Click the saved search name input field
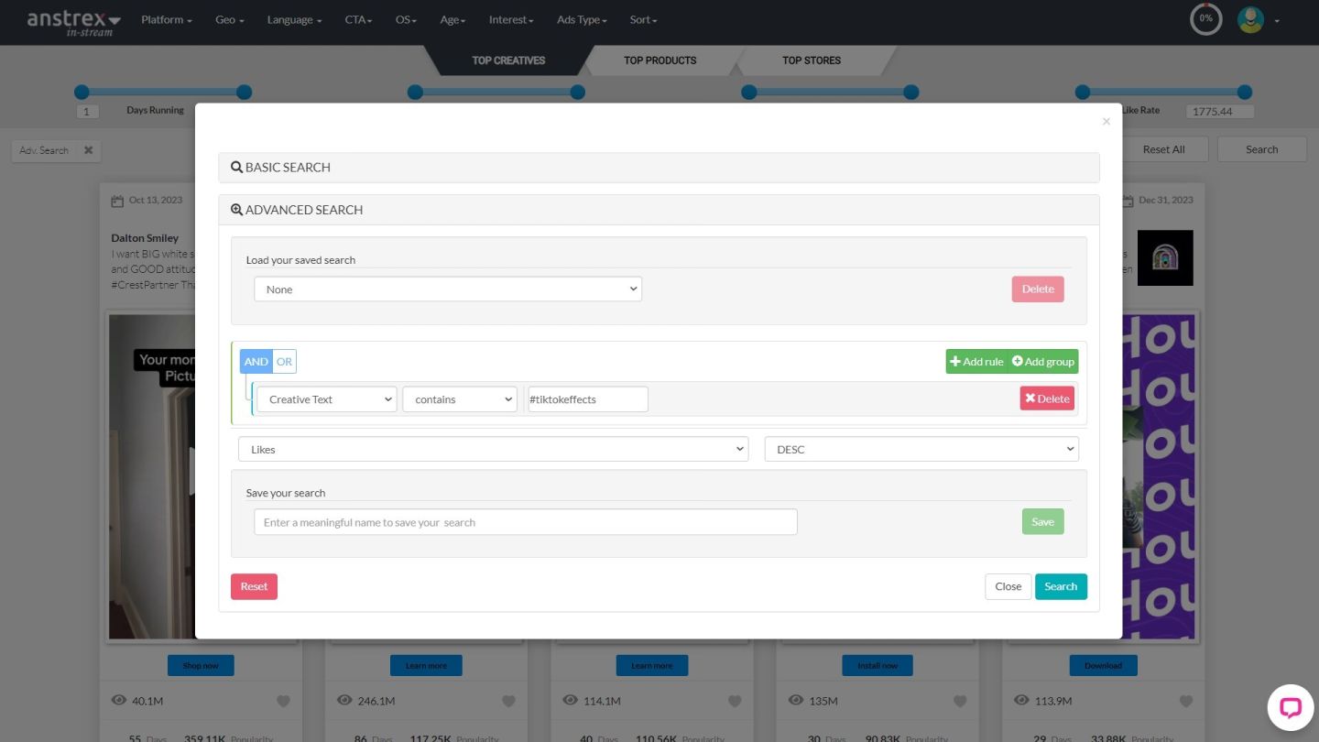Viewport: 1319px width, 742px height. pos(525,522)
